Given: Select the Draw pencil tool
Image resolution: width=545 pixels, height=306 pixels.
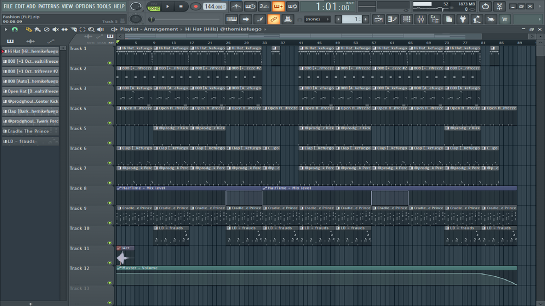Looking at the screenshot, I should coord(29,29).
